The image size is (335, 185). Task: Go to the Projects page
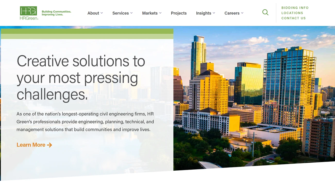179,13
